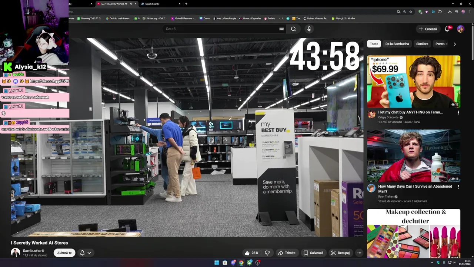Viewport: 474px width, 267px height.
Task: Save video with Salvează button
Action: [313, 253]
